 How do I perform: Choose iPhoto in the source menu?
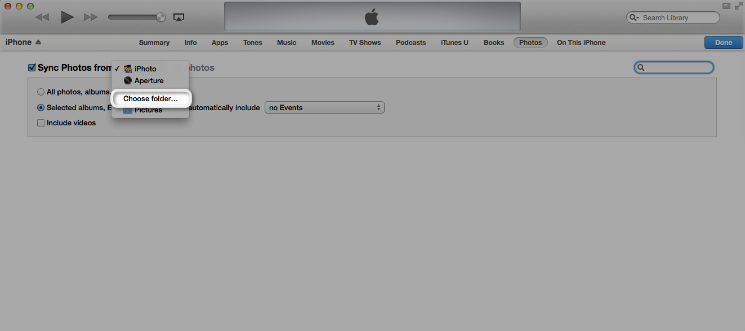click(150, 69)
